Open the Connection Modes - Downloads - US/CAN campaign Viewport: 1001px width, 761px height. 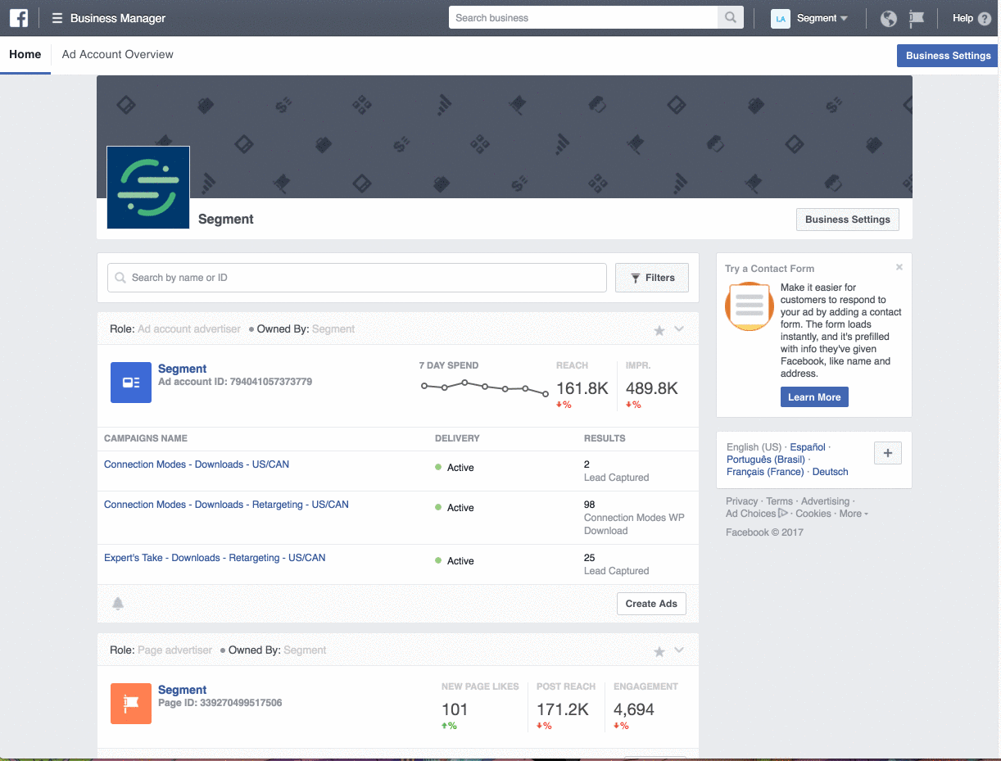tap(196, 464)
